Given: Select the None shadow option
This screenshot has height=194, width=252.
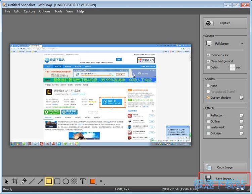Looking at the screenshot, I should tap(208, 86).
